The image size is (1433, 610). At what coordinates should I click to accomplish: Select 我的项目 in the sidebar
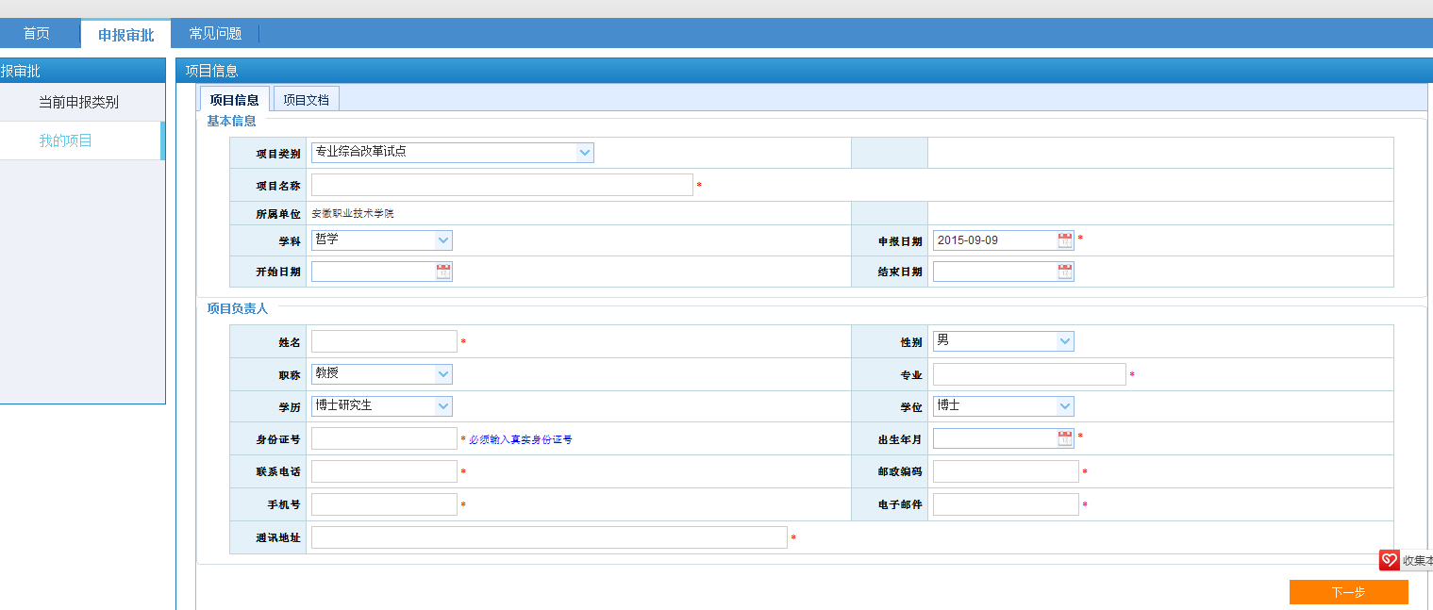click(x=65, y=140)
